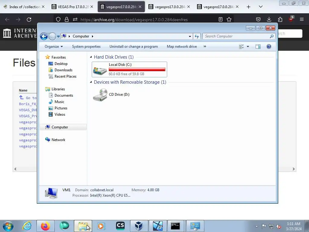This screenshot has height=232, width=309.
Task: Launch Internet Explorer from taskbar
Action: pos(27,226)
